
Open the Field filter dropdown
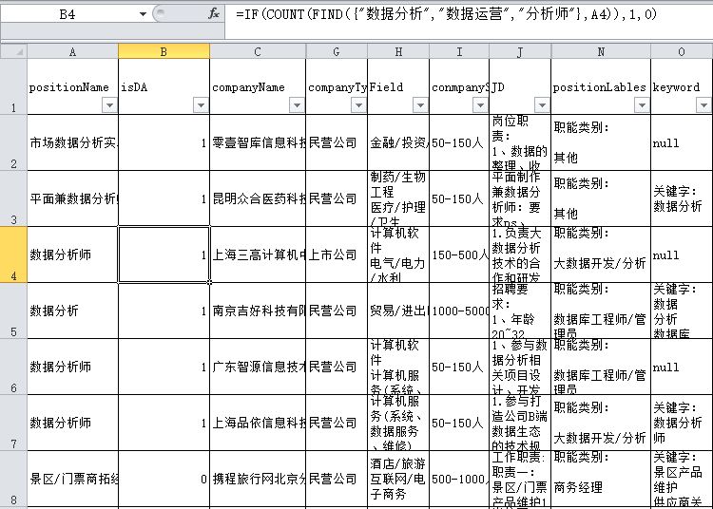[x=420, y=105]
